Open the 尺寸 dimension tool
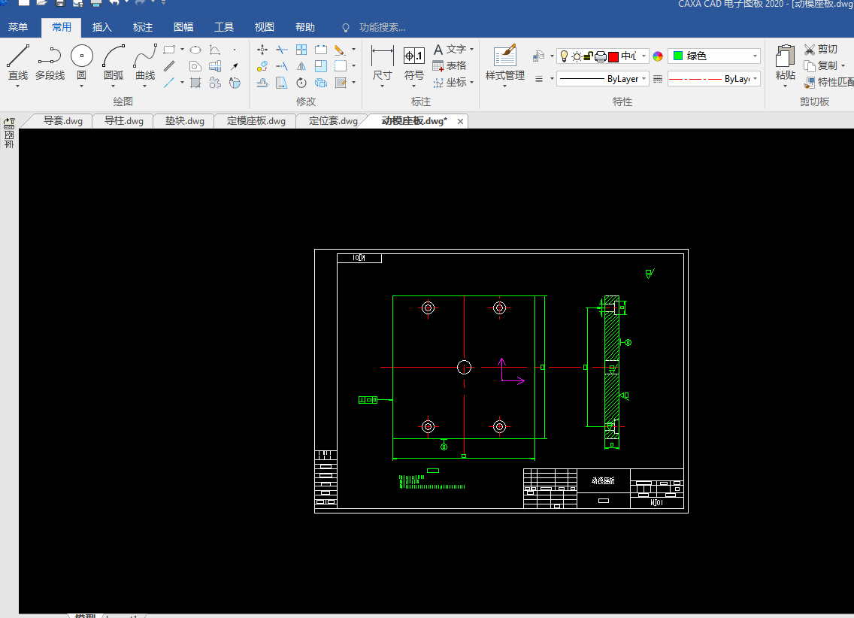 [383, 62]
